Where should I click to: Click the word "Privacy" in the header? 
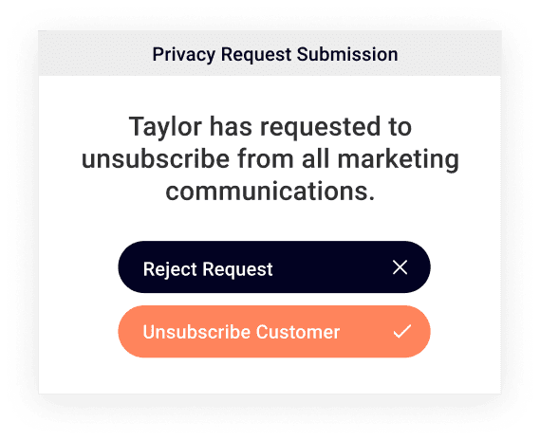183,55
